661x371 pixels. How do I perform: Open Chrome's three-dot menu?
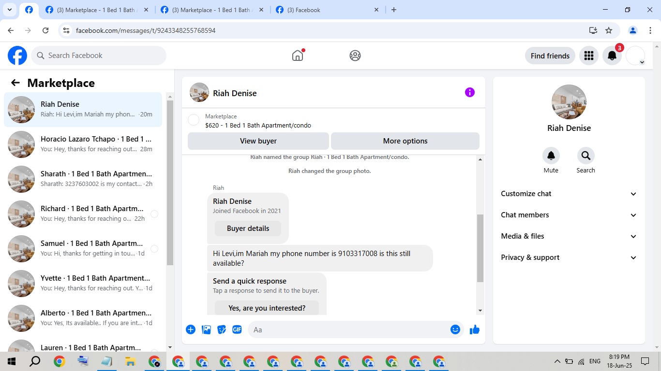pos(650,30)
